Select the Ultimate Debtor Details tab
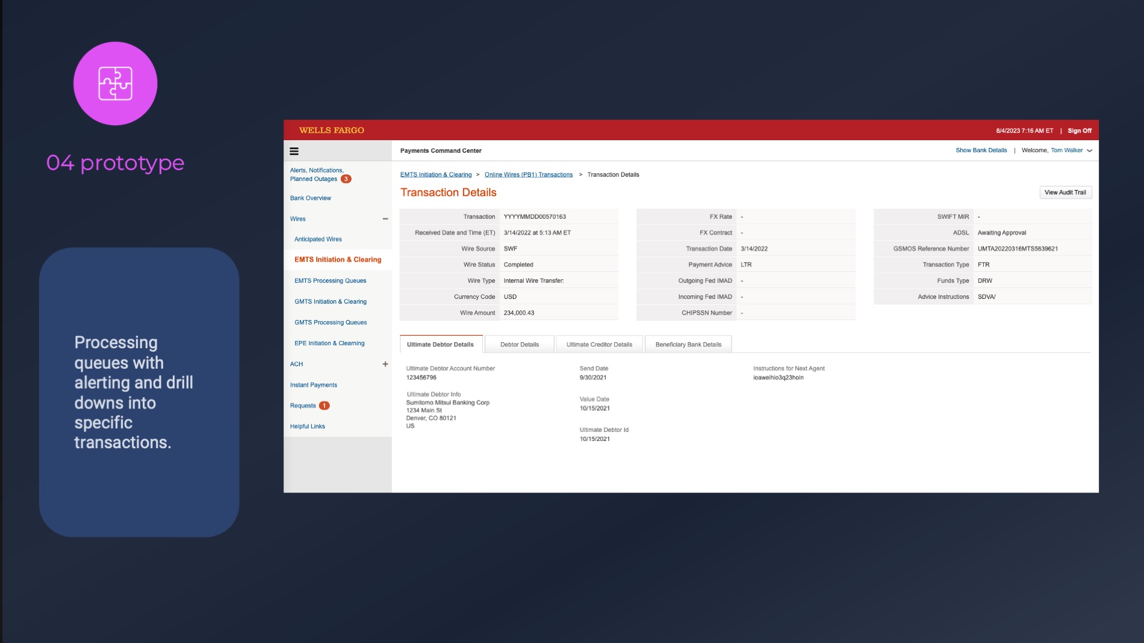Screen dimensions: 1144x643 [440, 345]
